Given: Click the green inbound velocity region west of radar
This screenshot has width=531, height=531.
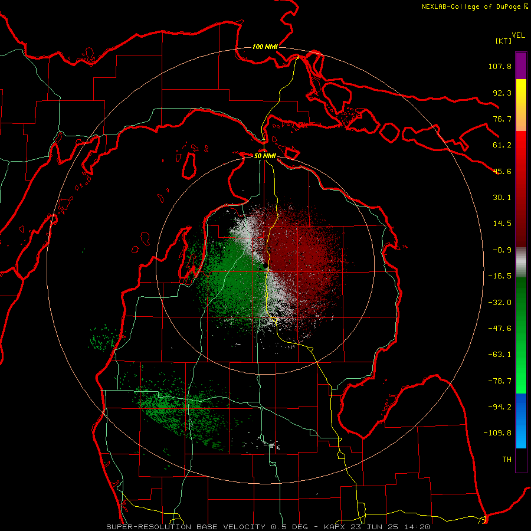Looking at the screenshot, I should [x=230, y=281].
